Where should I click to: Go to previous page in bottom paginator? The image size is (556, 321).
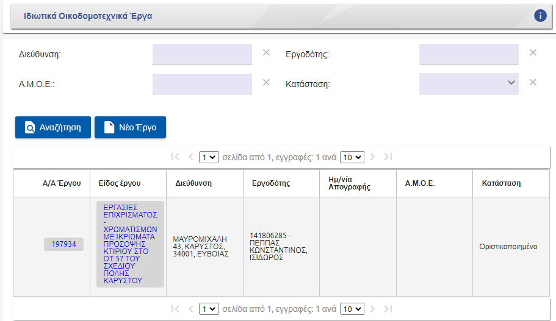tap(190, 308)
